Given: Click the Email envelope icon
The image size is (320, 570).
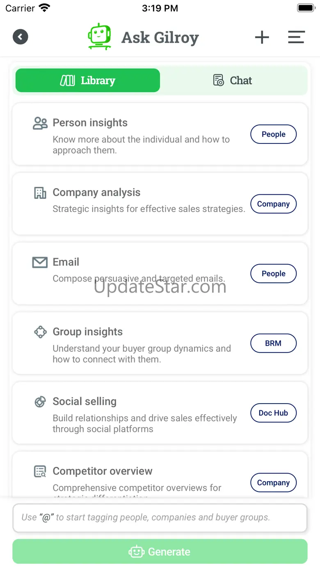Looking at the screenshot, I should (x=40, y=262).
